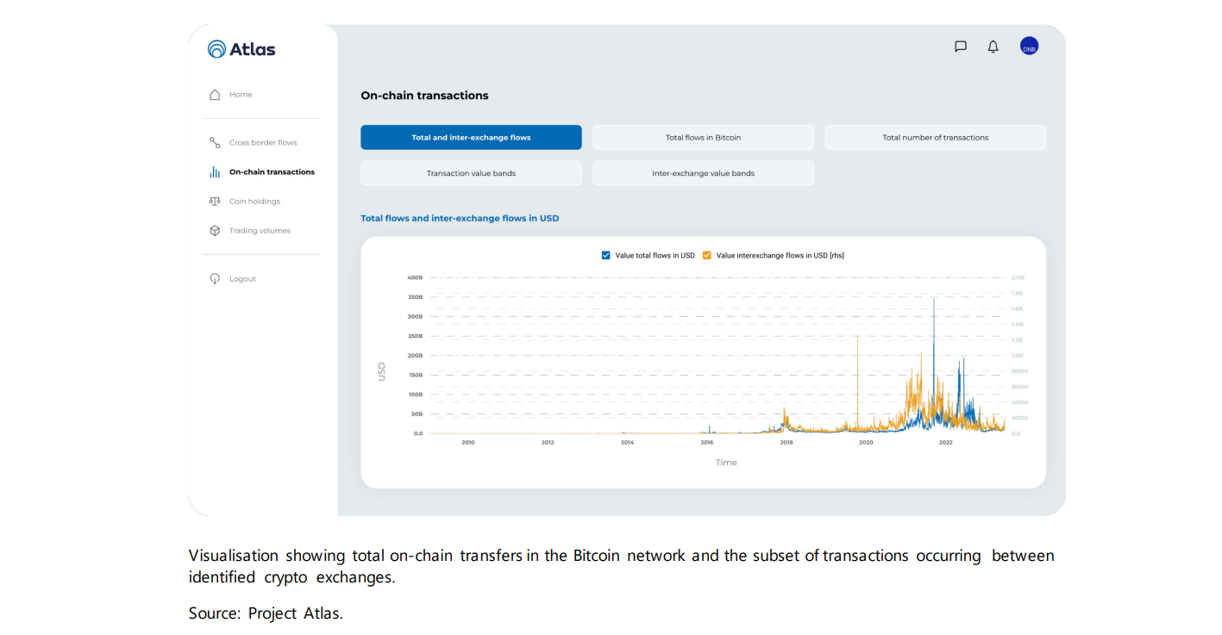Click the Logout icon
Screen dimensions: 1222x635
tap(214, 277)
